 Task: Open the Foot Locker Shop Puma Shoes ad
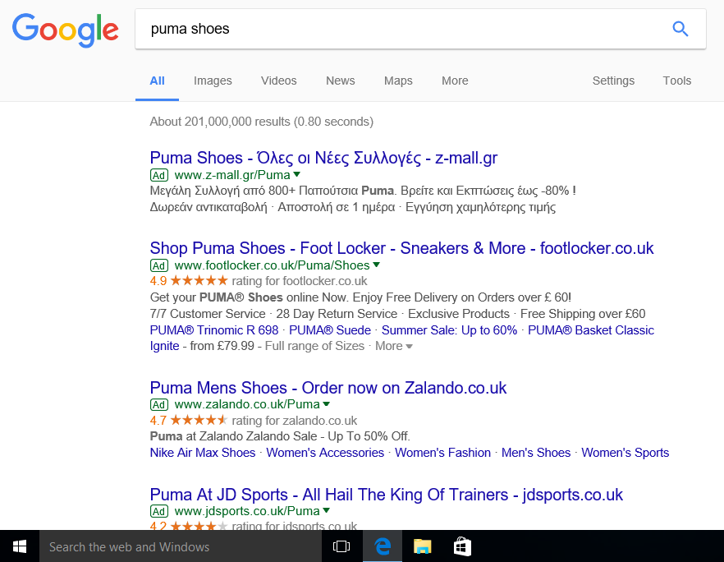[401, 248]
